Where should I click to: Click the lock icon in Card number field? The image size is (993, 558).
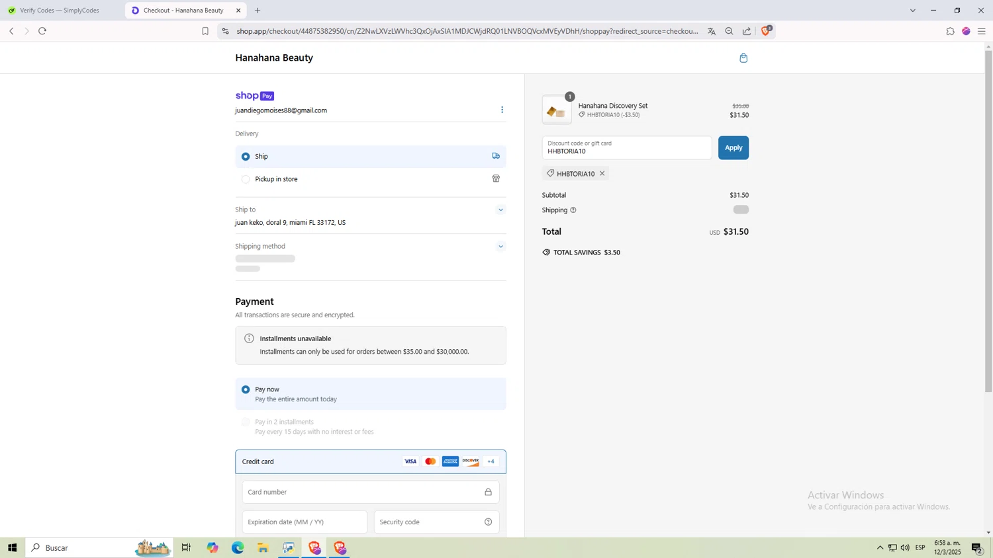point(488,492)
